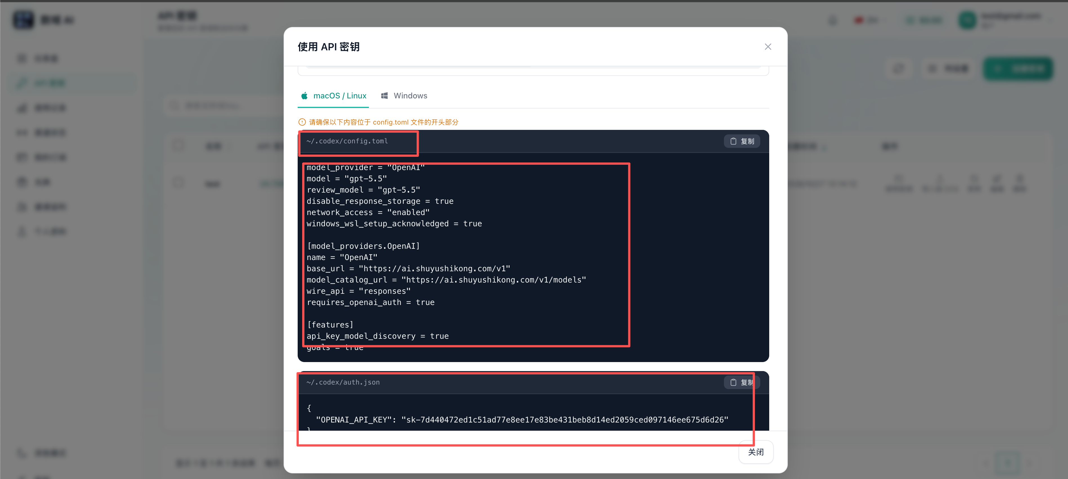Click the search field in the background page
Image resolution: width=1068 pixels, height=479 pixels.
224,106
